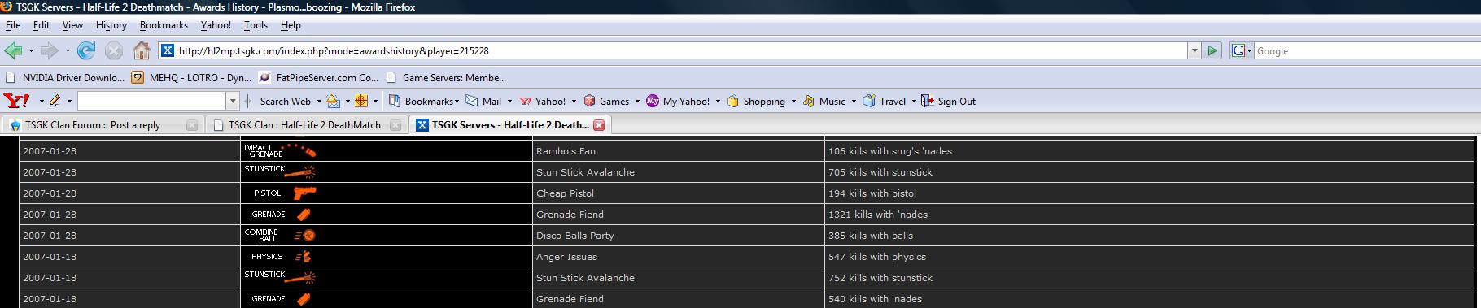The width and height of the screenshot is (1481, 308).
Task: Open the Bookmarks menu
Action: pyautogui.click(x=164, y=25)
